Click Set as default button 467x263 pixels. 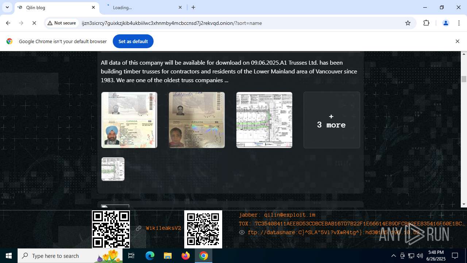pos(133,41)
